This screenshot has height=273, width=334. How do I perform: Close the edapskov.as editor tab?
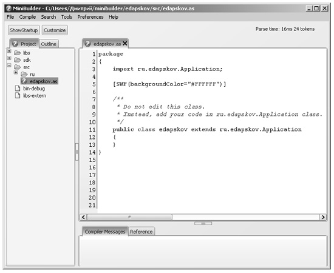pos(125,44)
